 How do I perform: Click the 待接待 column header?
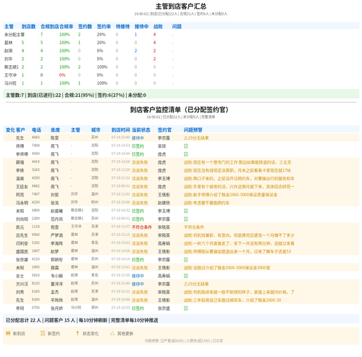tap(122, 26)
